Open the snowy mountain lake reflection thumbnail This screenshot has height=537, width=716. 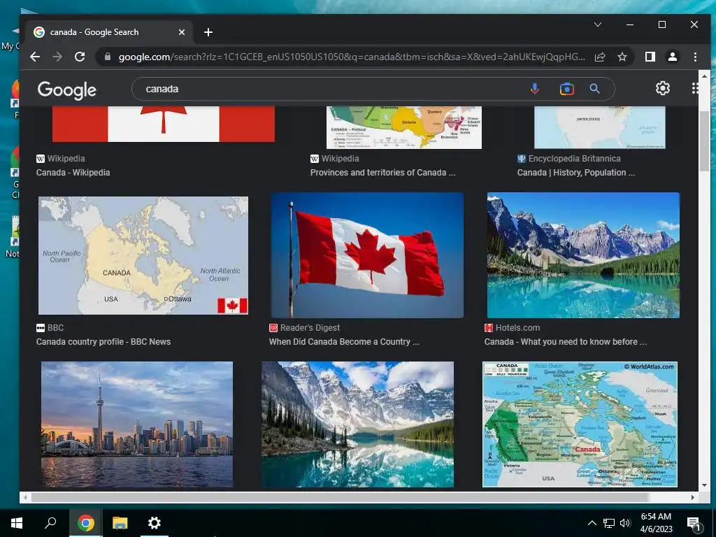click(357, 424)
